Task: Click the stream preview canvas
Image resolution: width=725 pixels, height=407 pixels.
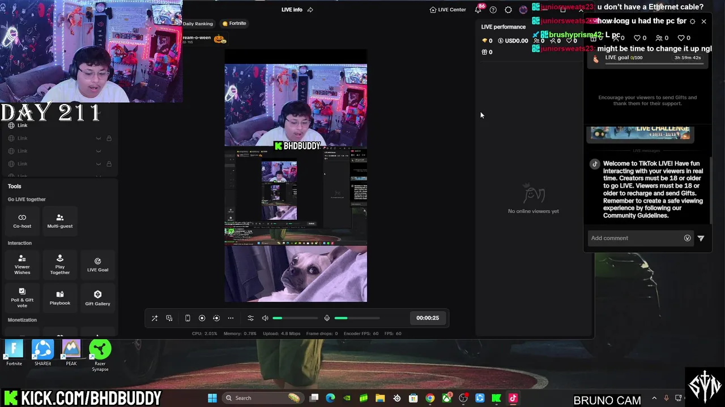Action: tap(296, 176)
